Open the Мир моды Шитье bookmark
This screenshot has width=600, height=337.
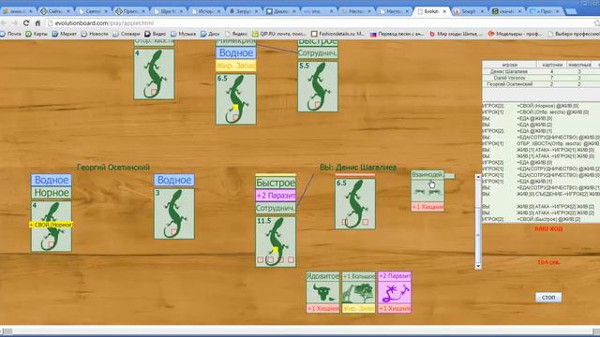[457, 34]
